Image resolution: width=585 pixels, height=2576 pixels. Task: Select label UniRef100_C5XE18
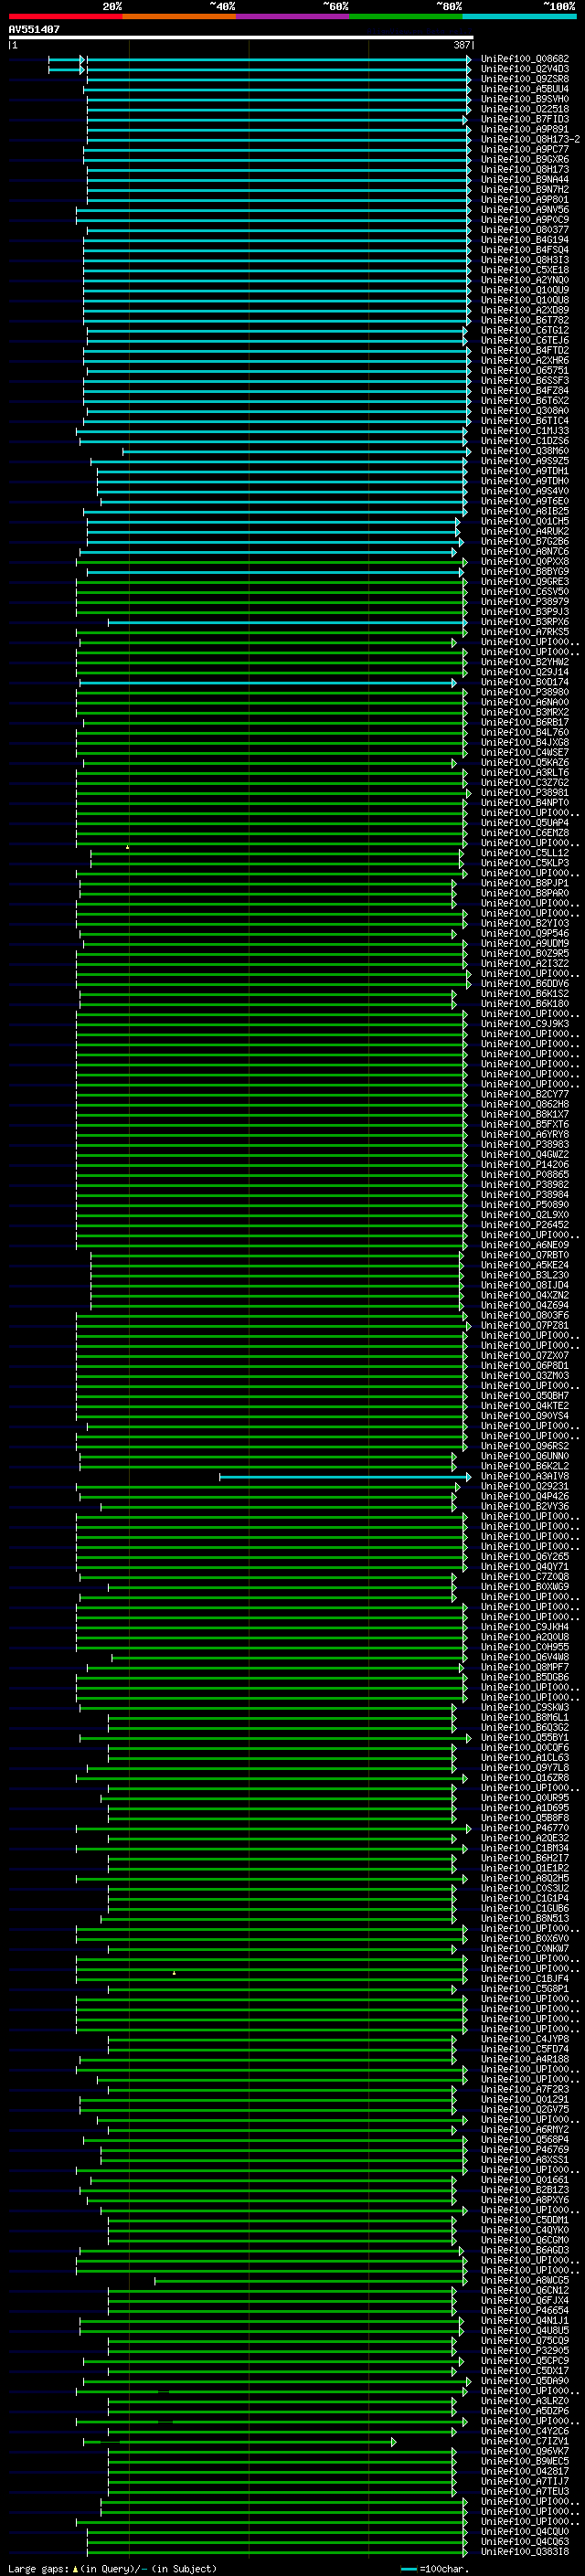pos(524,270)
